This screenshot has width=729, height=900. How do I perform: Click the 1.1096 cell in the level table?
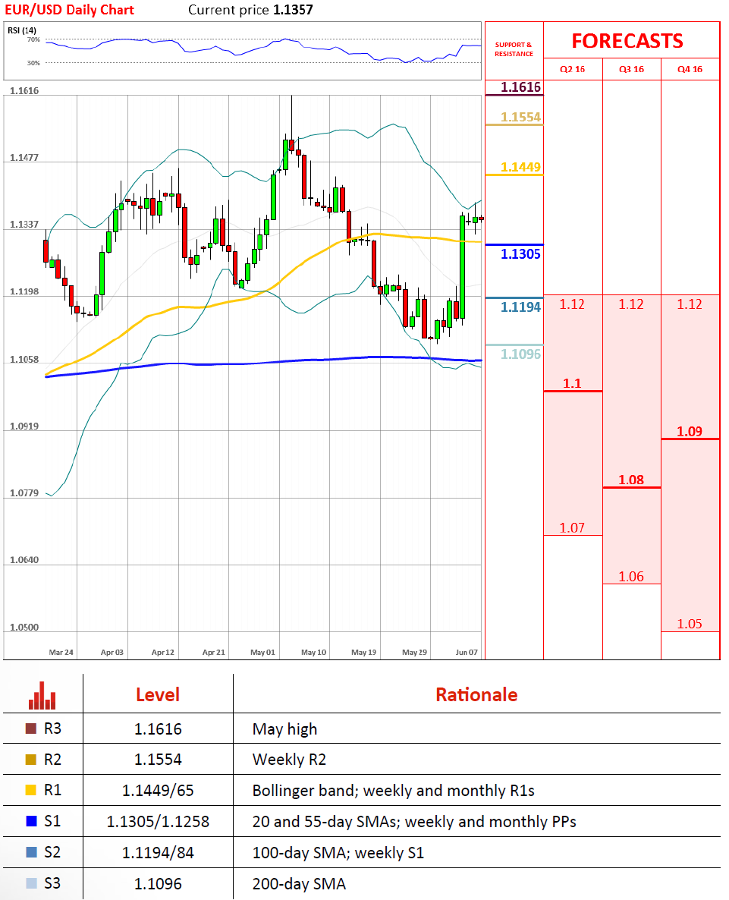(158, 884)
